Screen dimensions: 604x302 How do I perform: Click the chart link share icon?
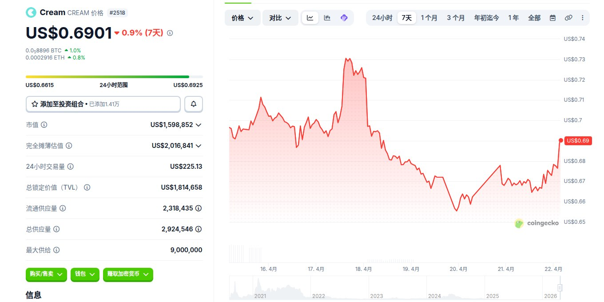tap(568, 18)
